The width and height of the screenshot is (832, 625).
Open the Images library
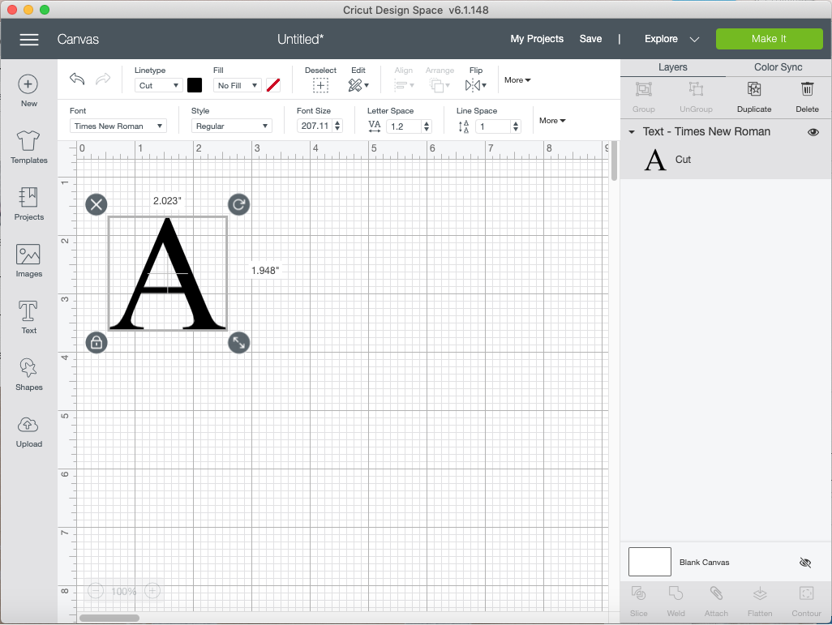point(28,261)
